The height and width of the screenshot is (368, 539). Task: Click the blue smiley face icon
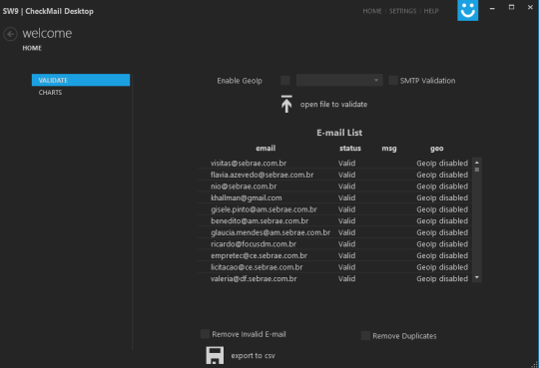tap(467, 10)
